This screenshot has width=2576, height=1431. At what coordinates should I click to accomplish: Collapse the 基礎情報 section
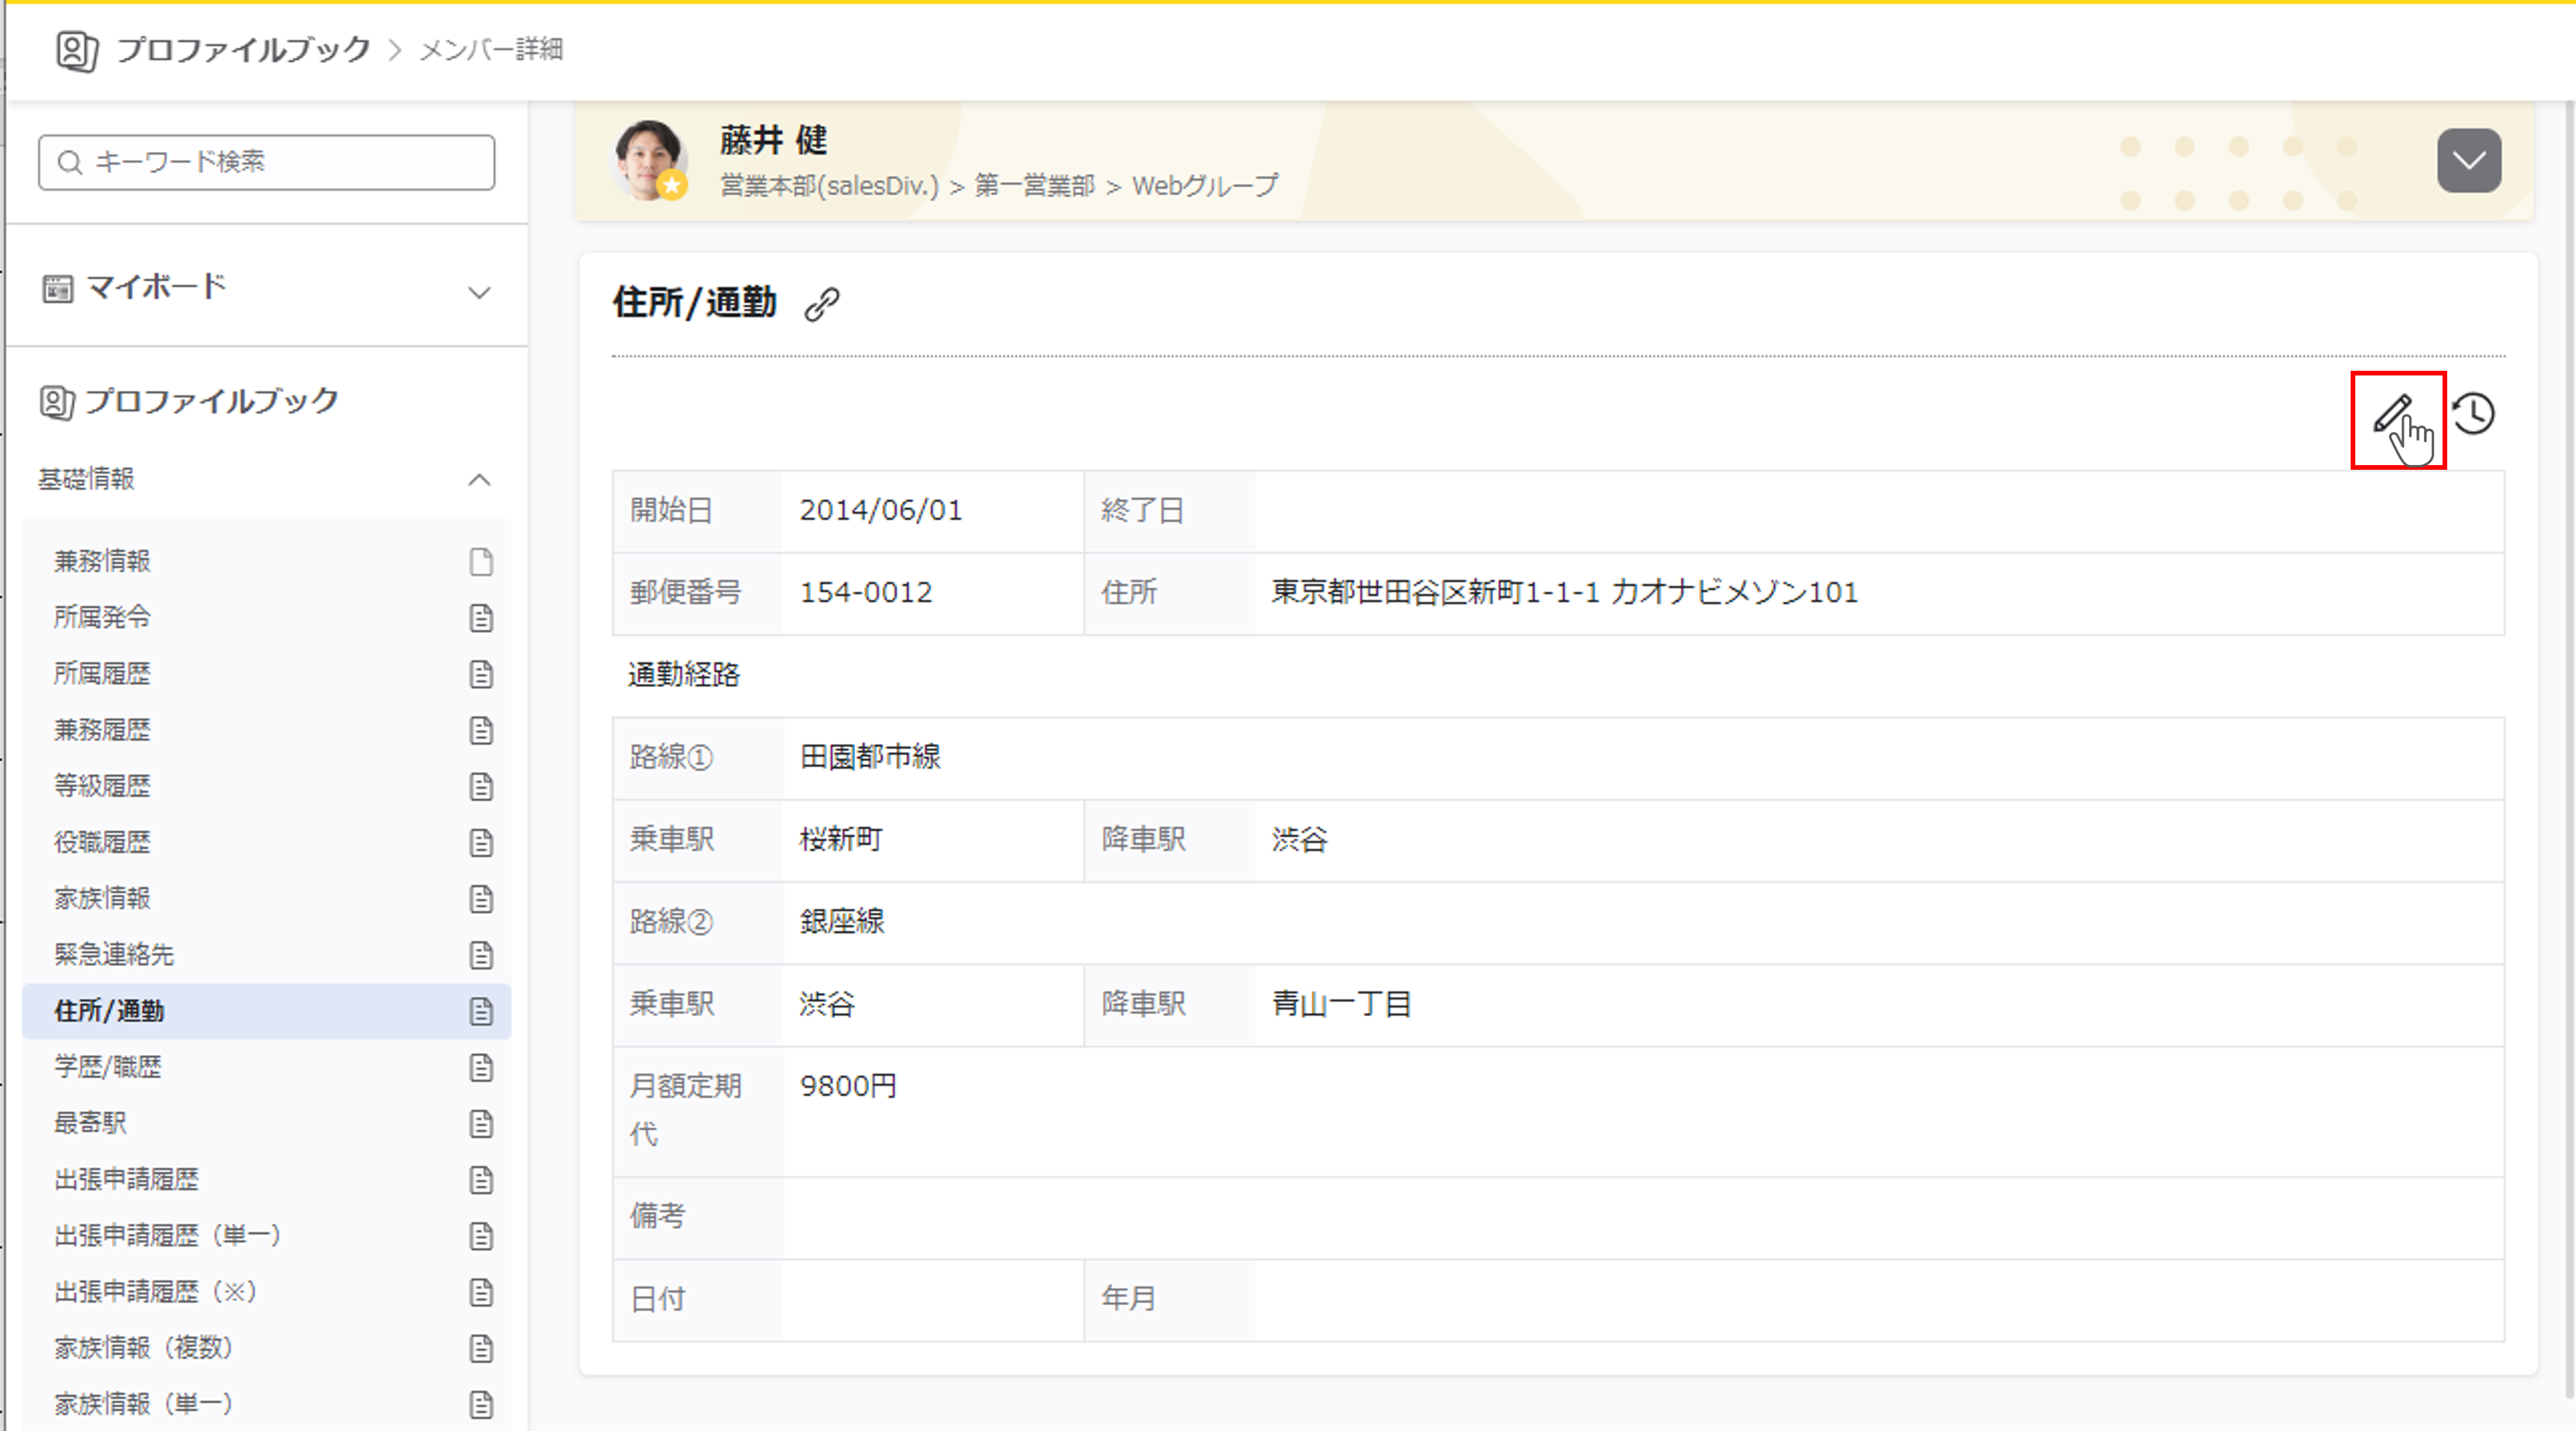tap(479, 479)
